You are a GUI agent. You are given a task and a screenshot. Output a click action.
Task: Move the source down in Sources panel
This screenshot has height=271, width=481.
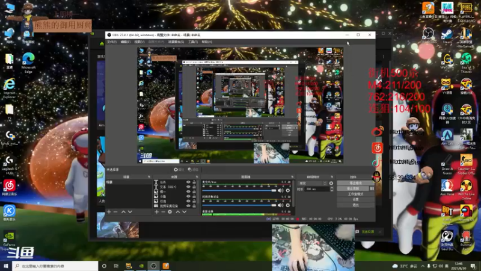pos(185,212)
